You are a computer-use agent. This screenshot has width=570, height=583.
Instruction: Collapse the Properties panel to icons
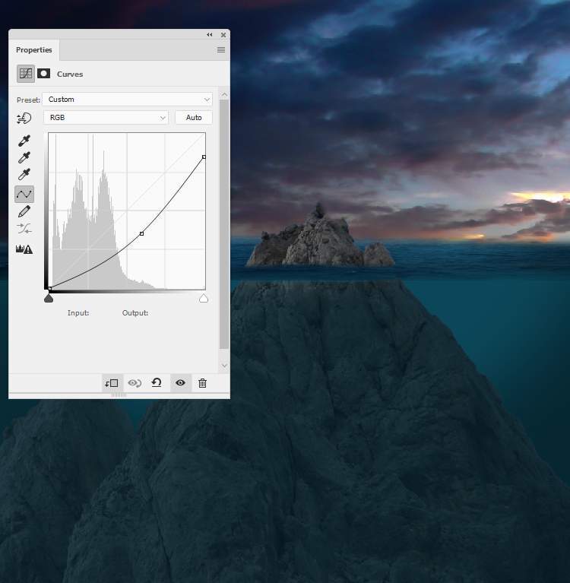pos(210,34)
